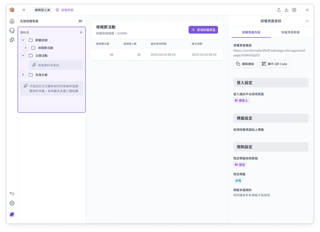Collapse the 節慶促銷 folder
320x232 pixels.
[23, 40]
